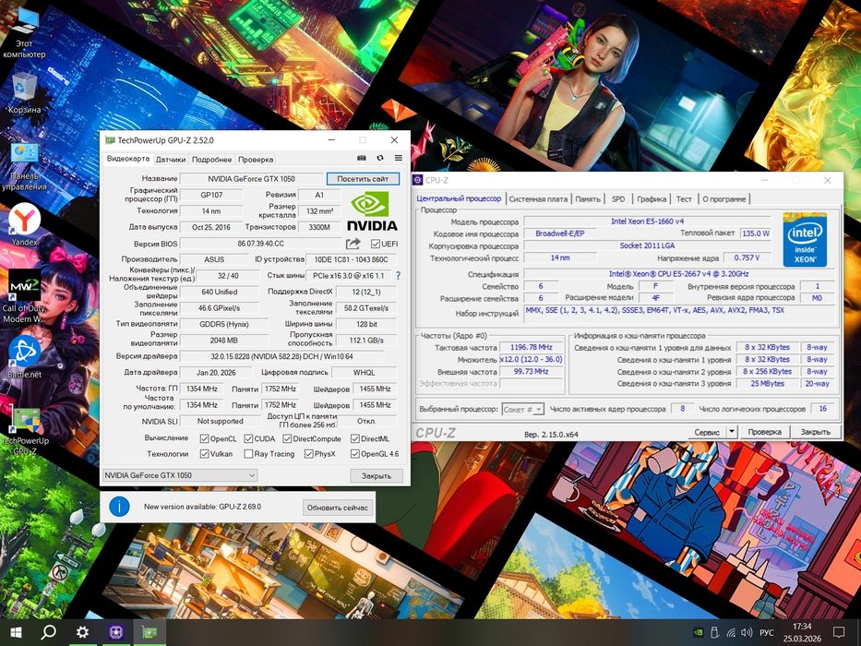Switch to the Датчики tab in GPU-Z

point(171,160)
